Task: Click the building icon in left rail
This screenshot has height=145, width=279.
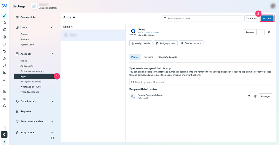Action: point(4,92)
